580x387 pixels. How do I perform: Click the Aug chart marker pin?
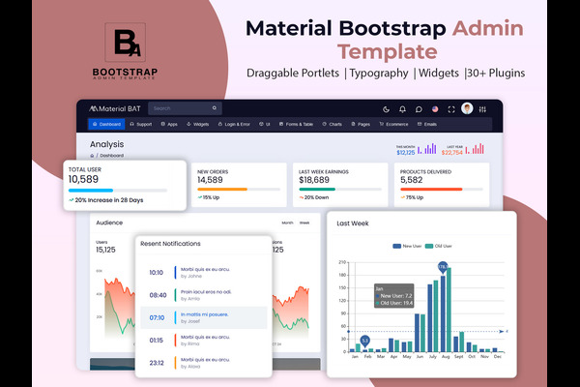(443, 267)
